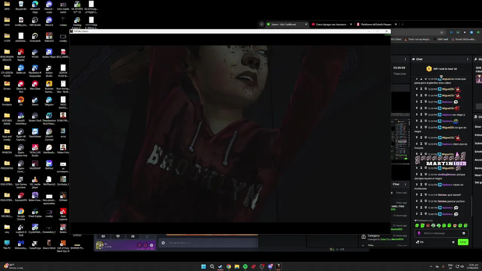Image resolution: width=482 pixels, height=271 pixels.
Task: Open VALORANT desktop shortcut
Action: click(35, 165)
